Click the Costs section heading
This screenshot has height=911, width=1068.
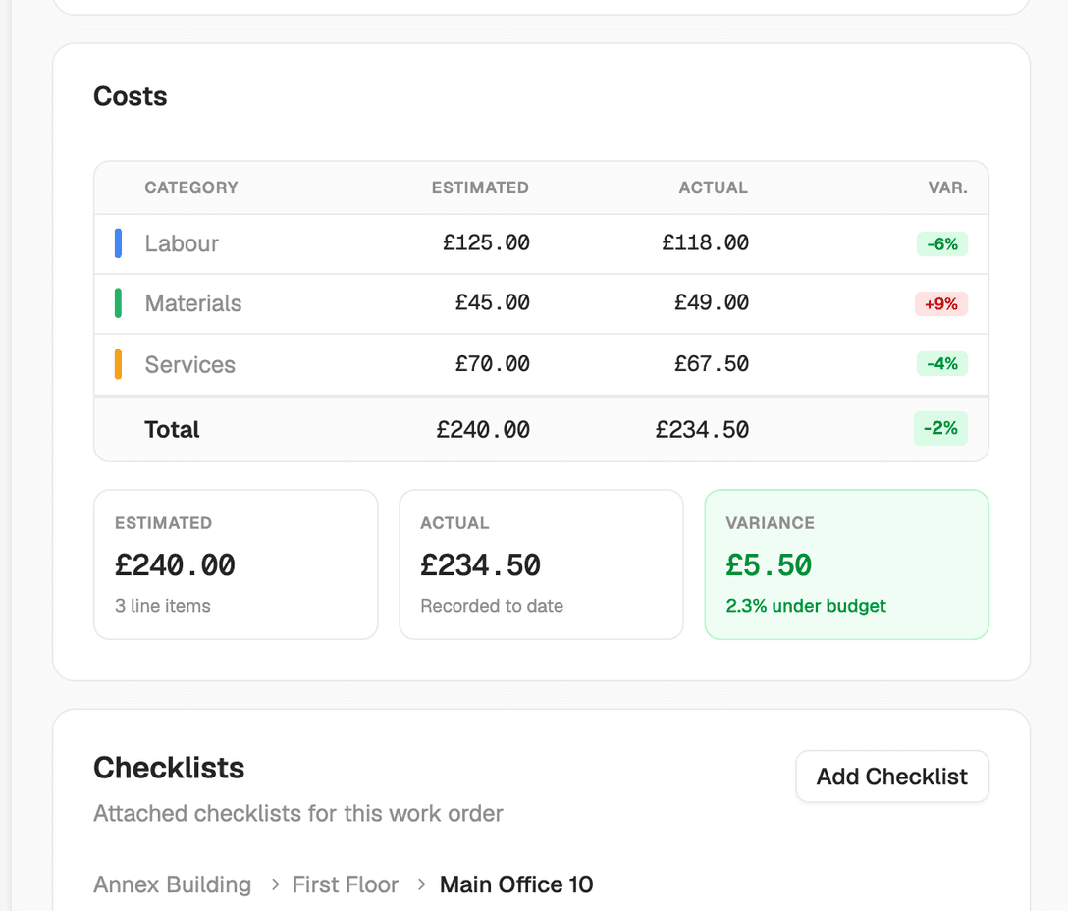[x=131, y=96]
